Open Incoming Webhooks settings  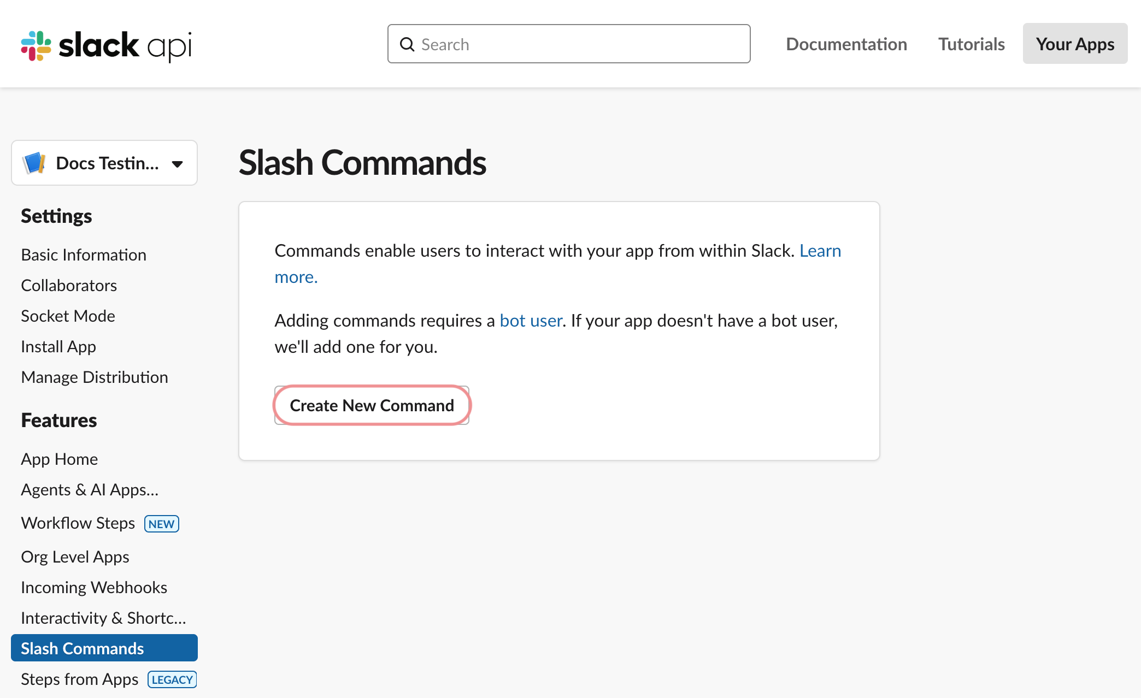pos(93,587)
